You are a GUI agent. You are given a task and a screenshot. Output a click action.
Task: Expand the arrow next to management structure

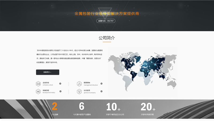101,84
